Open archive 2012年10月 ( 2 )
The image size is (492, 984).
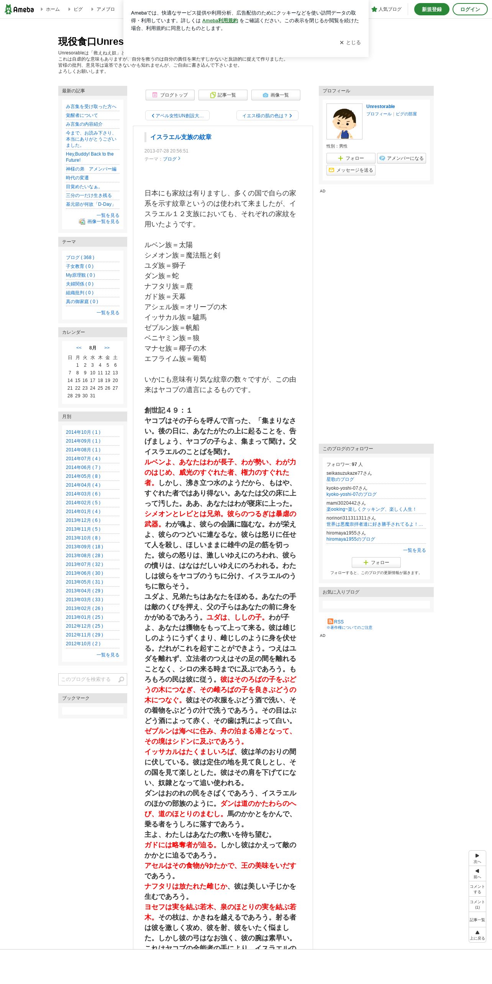point(83,644)
